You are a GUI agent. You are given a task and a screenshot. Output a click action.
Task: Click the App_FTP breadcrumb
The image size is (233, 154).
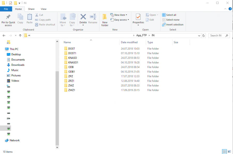141,35
